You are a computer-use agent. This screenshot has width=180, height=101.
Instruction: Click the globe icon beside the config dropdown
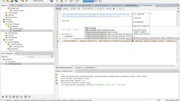coord(52,1)
